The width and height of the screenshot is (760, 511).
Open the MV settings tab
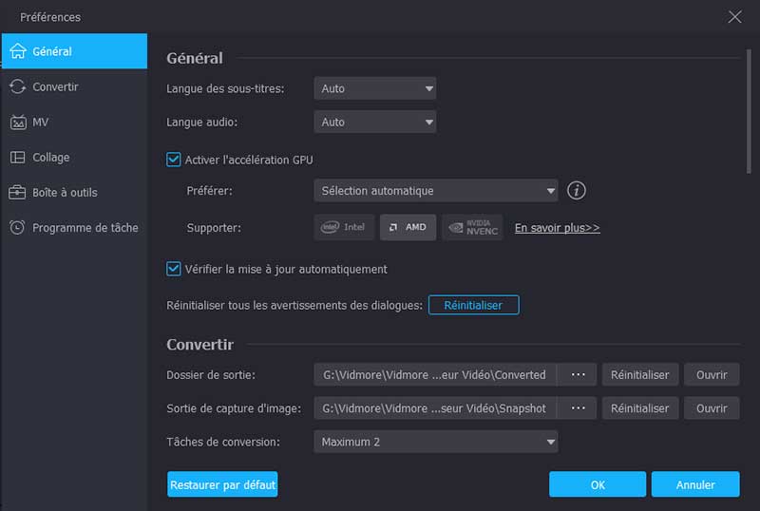[74, 122]
